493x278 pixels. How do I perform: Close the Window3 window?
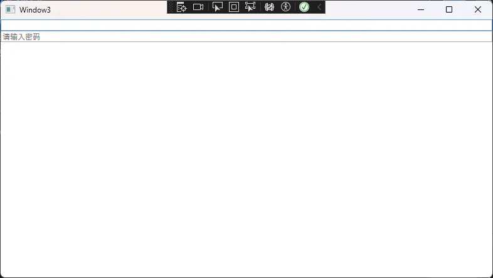coord(478,9)
